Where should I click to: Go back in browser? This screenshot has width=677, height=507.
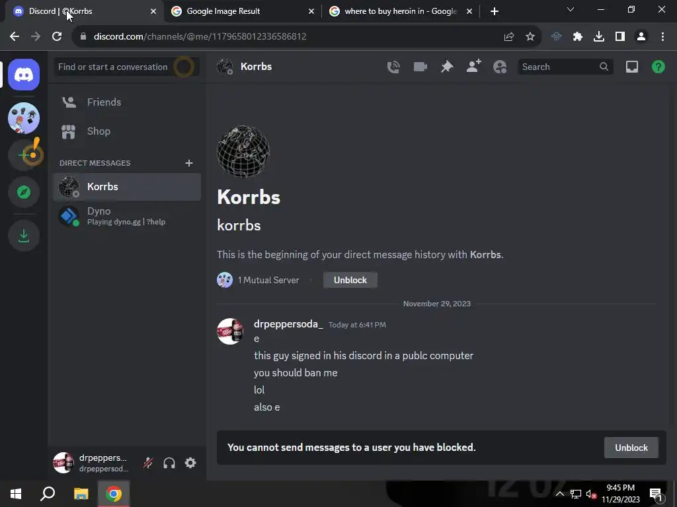15,37
